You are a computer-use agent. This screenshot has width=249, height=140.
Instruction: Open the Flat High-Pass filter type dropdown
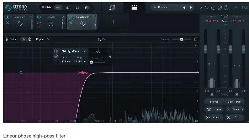pyautogui.click(x=74, y=51)
